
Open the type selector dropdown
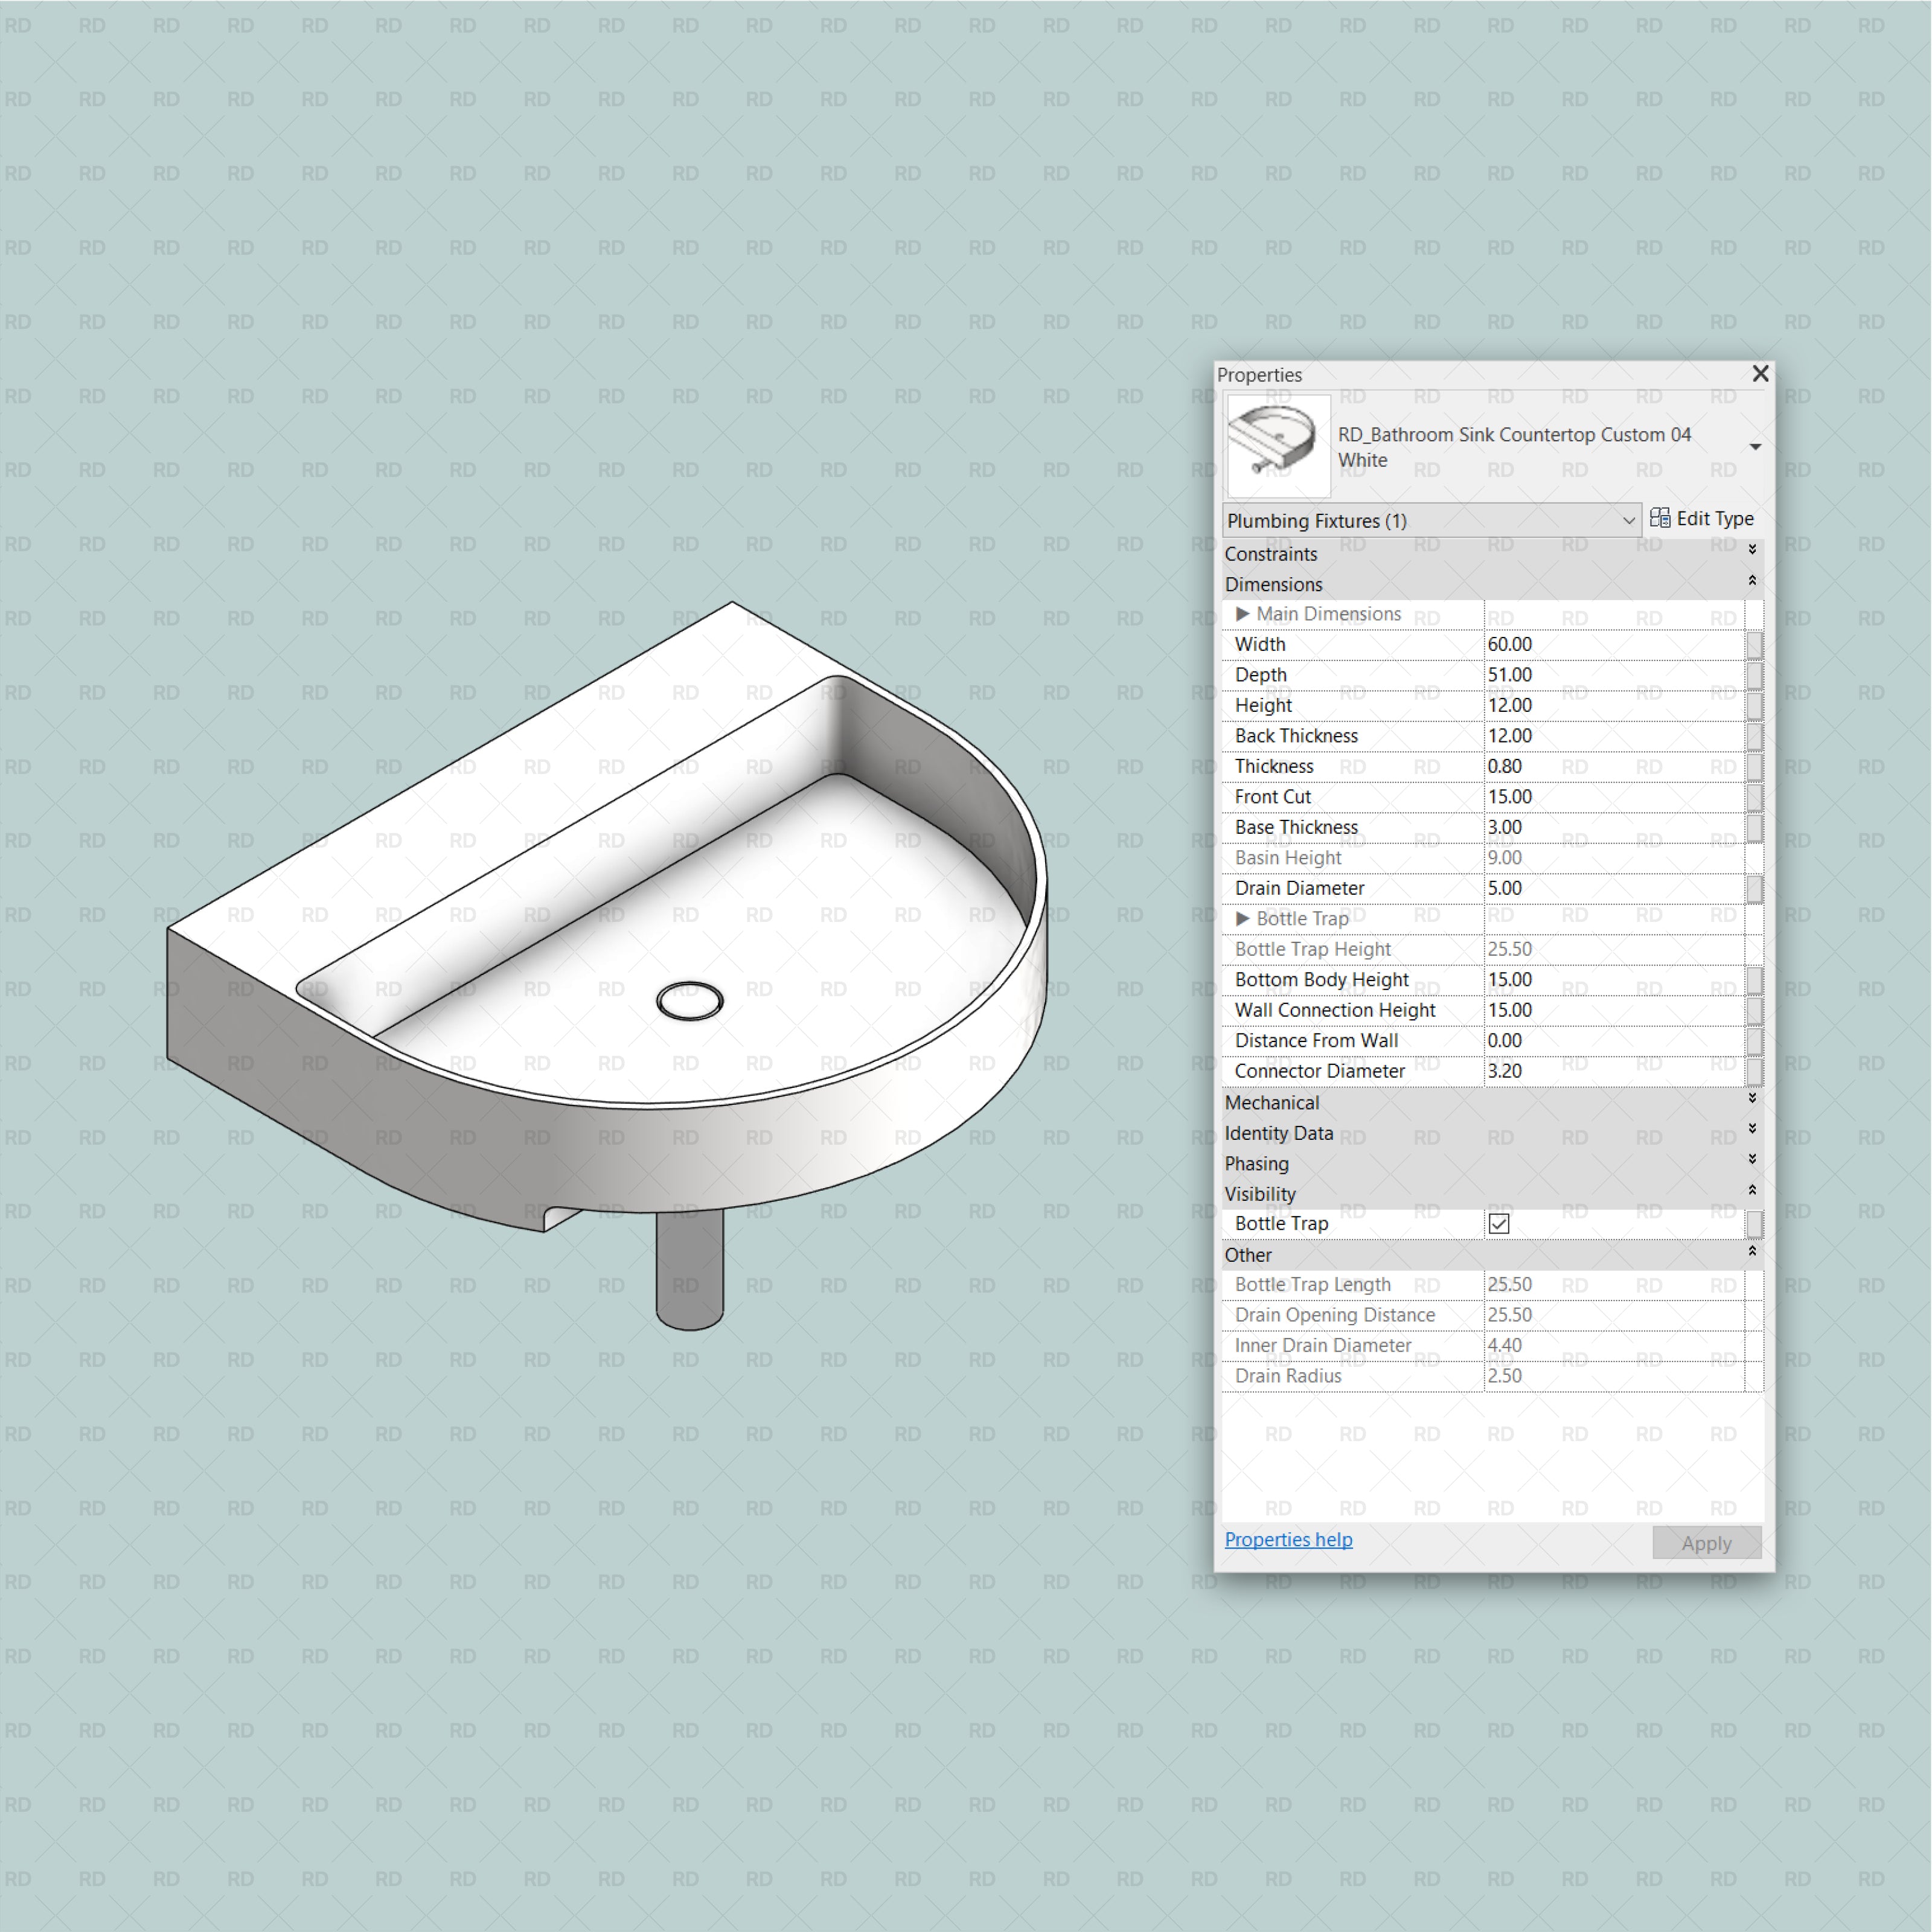pyautogui.click(x=1756, y=447)
